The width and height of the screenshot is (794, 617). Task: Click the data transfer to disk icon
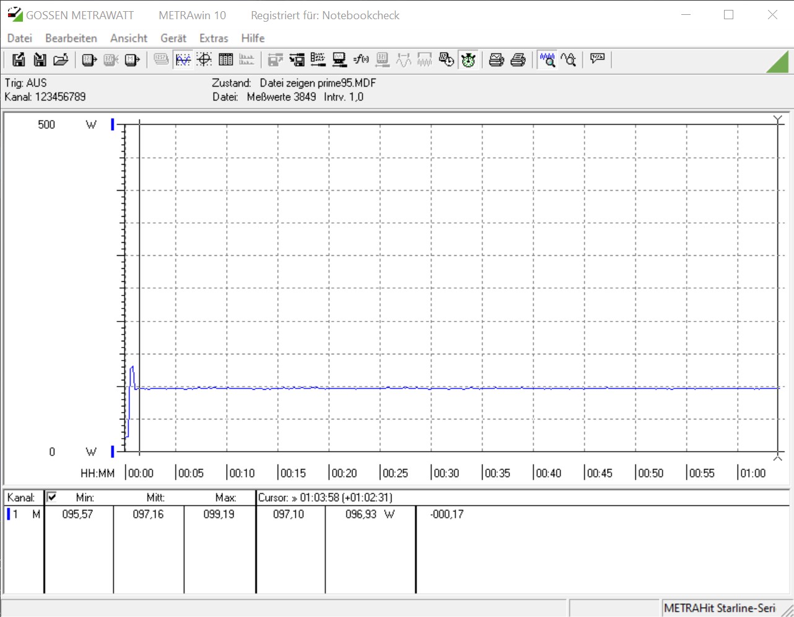pyautogui.click(x=297, y=59)
